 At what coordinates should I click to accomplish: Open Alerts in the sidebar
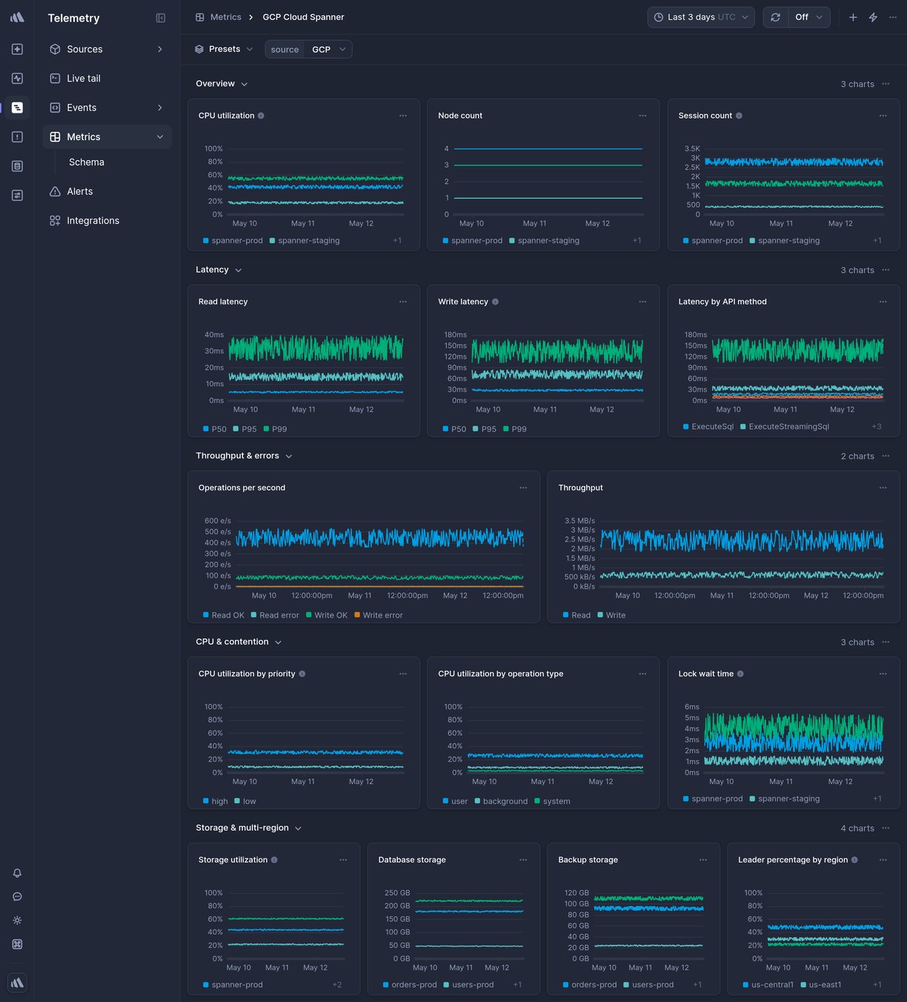[107, 191]
